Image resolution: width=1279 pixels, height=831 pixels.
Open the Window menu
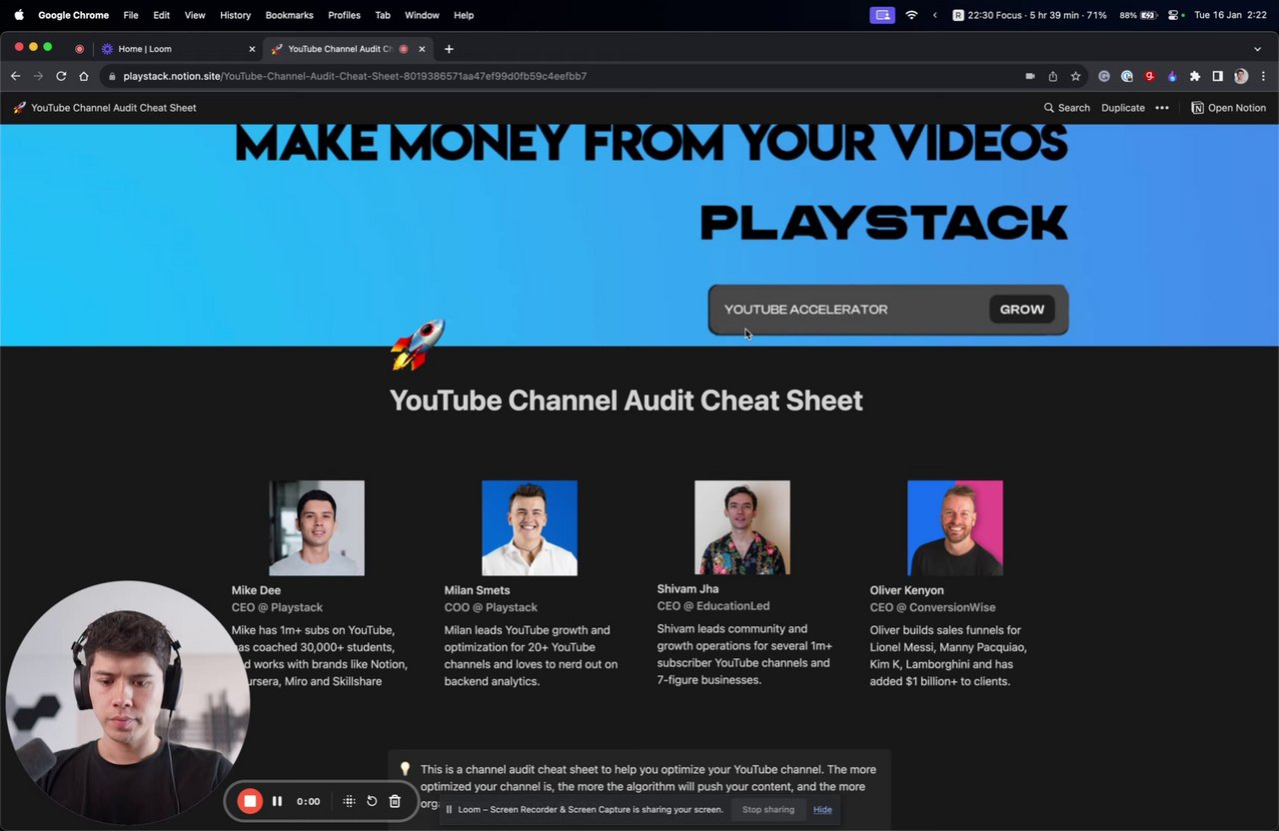[422, 15]
